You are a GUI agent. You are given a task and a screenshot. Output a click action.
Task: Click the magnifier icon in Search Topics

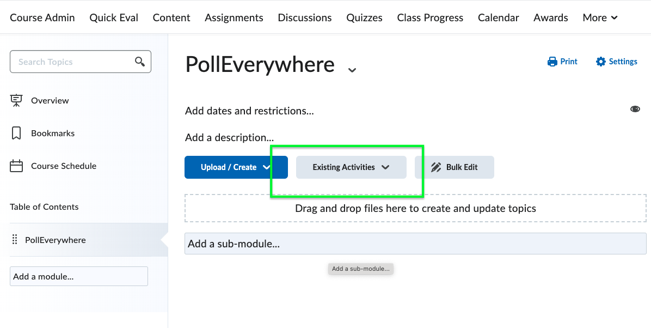coord(140,62)
